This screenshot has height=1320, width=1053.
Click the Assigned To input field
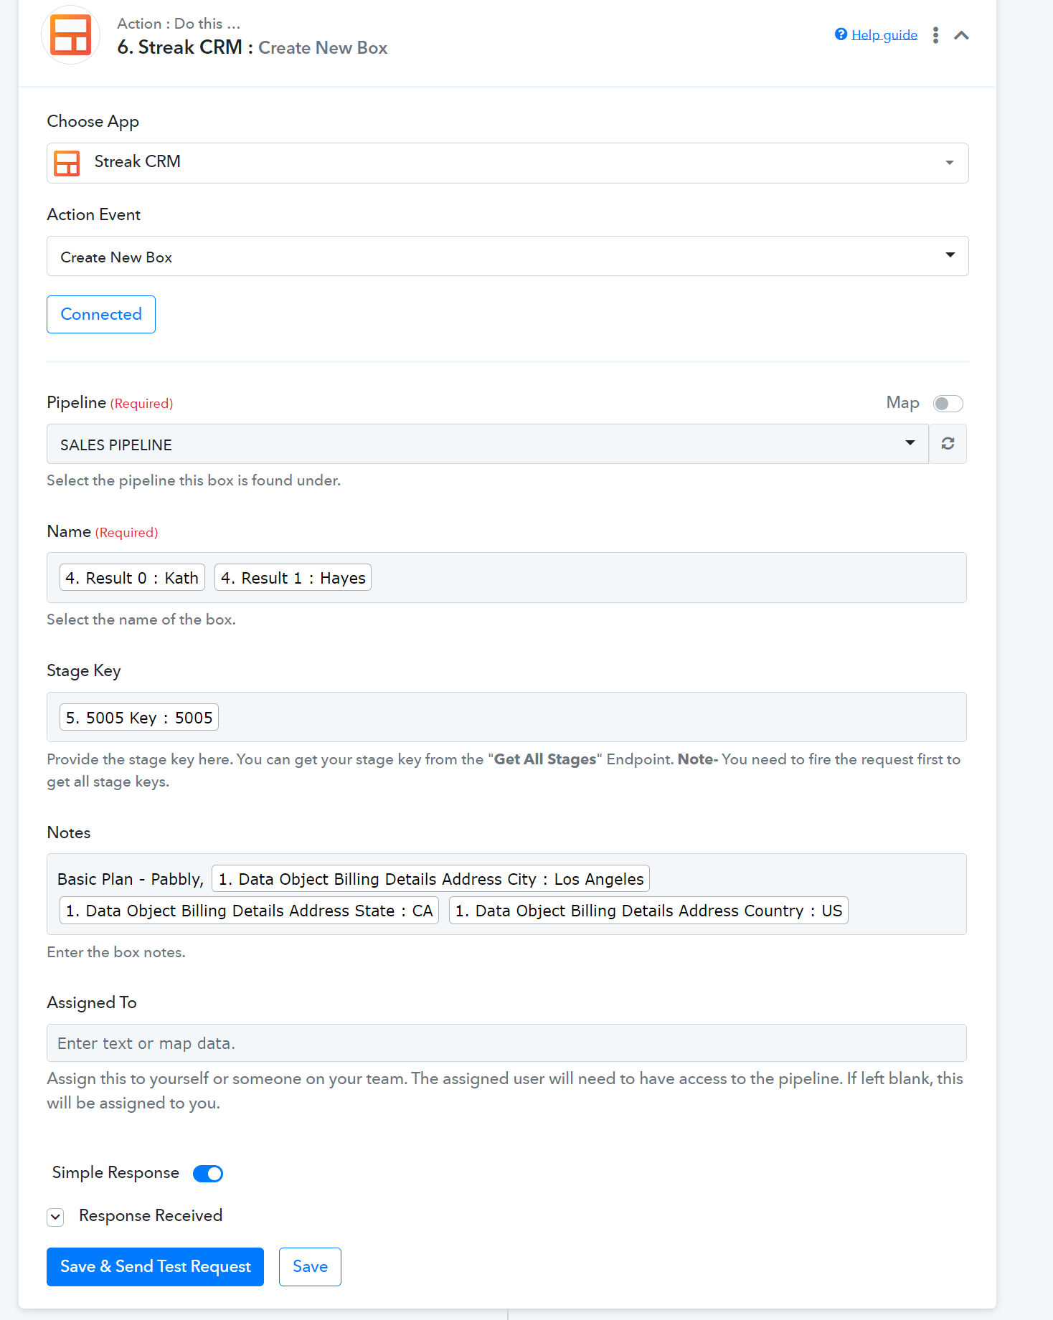pos(506,1043)
